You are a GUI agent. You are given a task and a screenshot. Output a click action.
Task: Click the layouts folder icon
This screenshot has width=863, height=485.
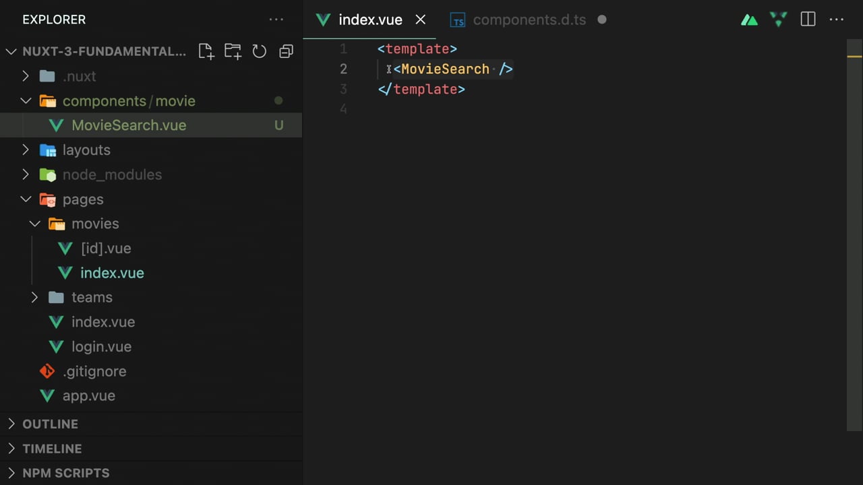47,150
